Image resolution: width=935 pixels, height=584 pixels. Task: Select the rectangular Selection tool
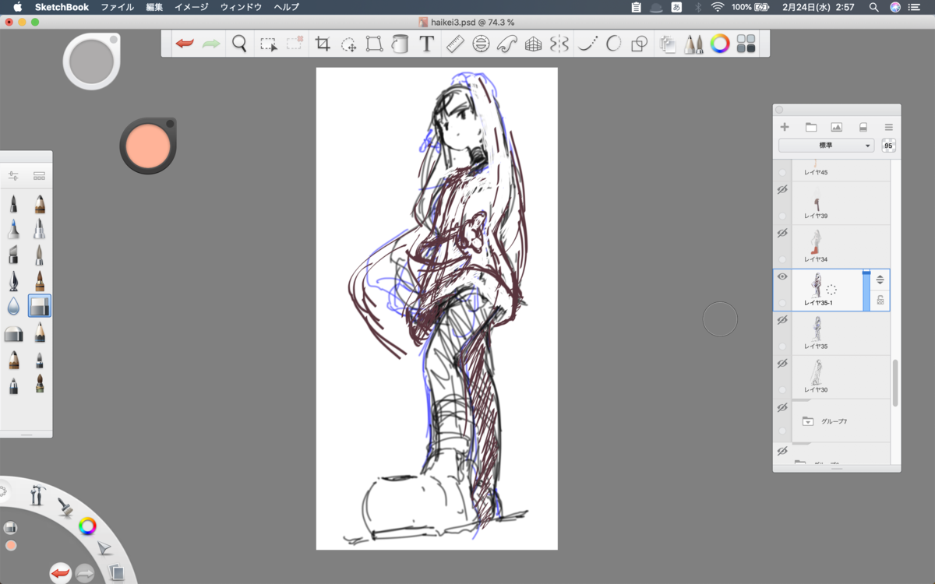click(x=268, y=44)
